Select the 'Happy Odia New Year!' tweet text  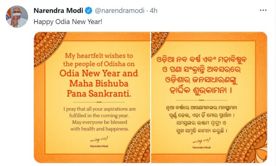(x=68, y=22)
